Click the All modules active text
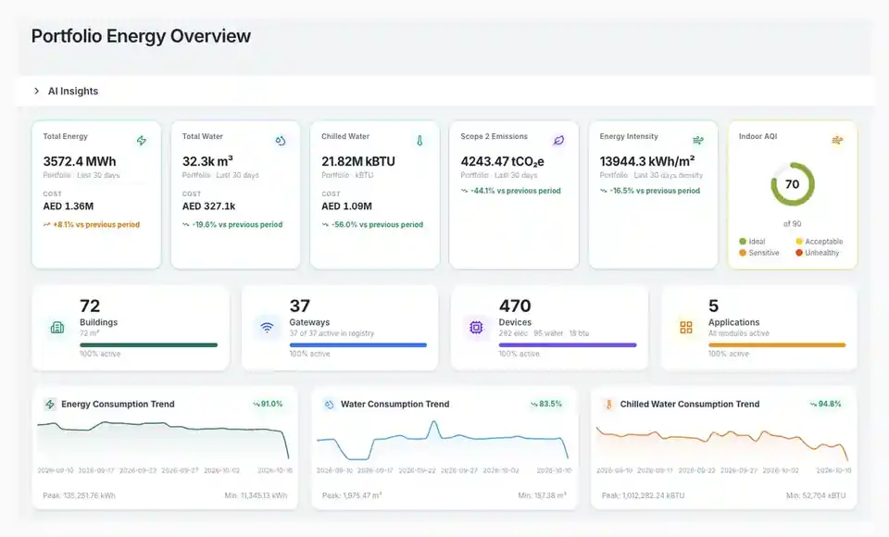Viewport: 889px width, 537px height. 739,333
